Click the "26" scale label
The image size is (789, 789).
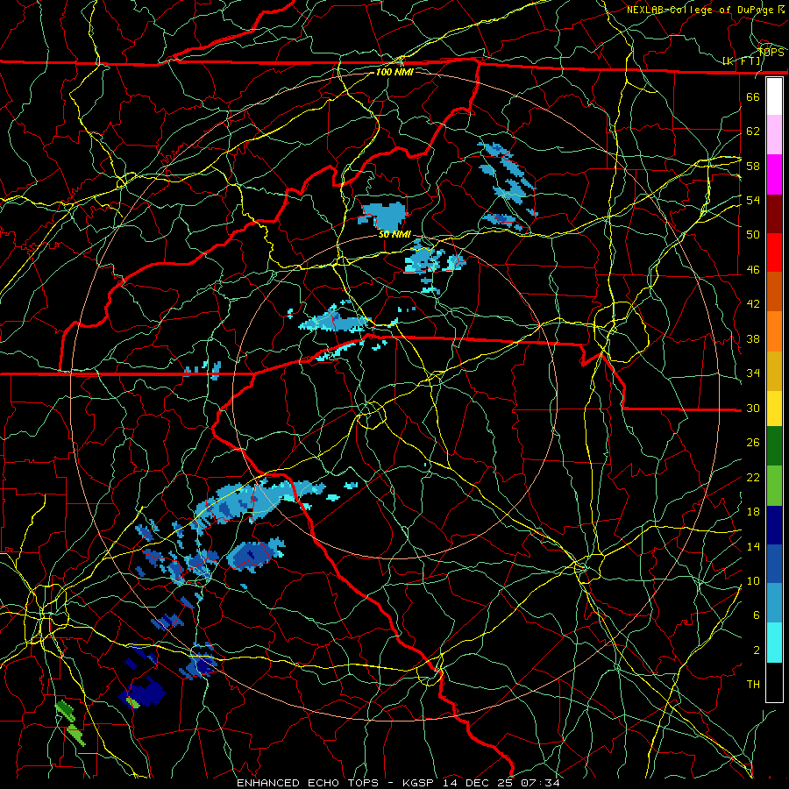pos(753,443)
